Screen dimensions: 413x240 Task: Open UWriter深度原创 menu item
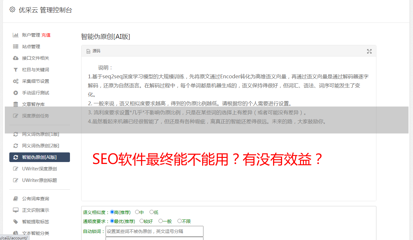[39, 169]
